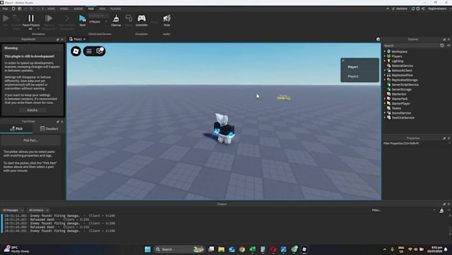The image size is (452, 255).
Task: Switch to the HOME ribbon tab
Action: click(51, 9)
